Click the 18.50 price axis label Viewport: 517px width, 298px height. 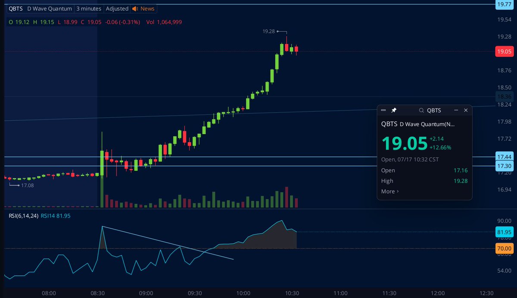[x=504, y=87]
